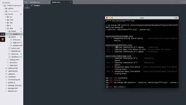The height and width of the screenshot is (105, 186).
Task: Expand the img folder
Action: 6,23
